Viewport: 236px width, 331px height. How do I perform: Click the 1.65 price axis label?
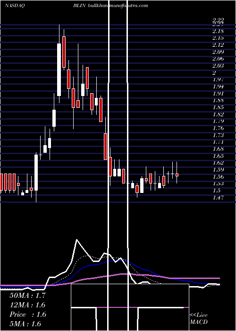(218, 156)
